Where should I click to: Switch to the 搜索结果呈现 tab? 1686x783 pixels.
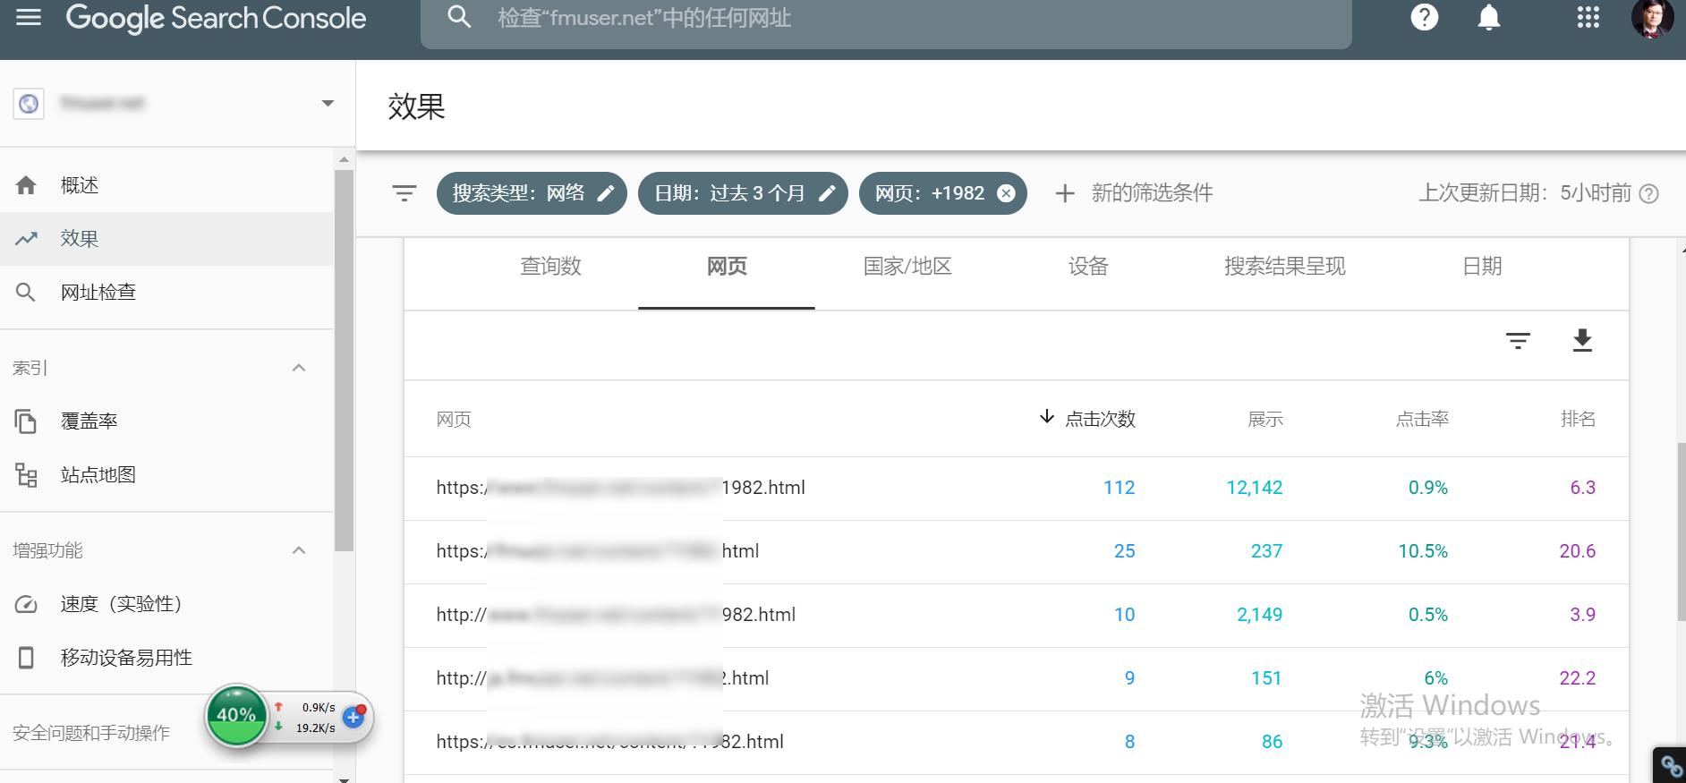coord(1285,267)
